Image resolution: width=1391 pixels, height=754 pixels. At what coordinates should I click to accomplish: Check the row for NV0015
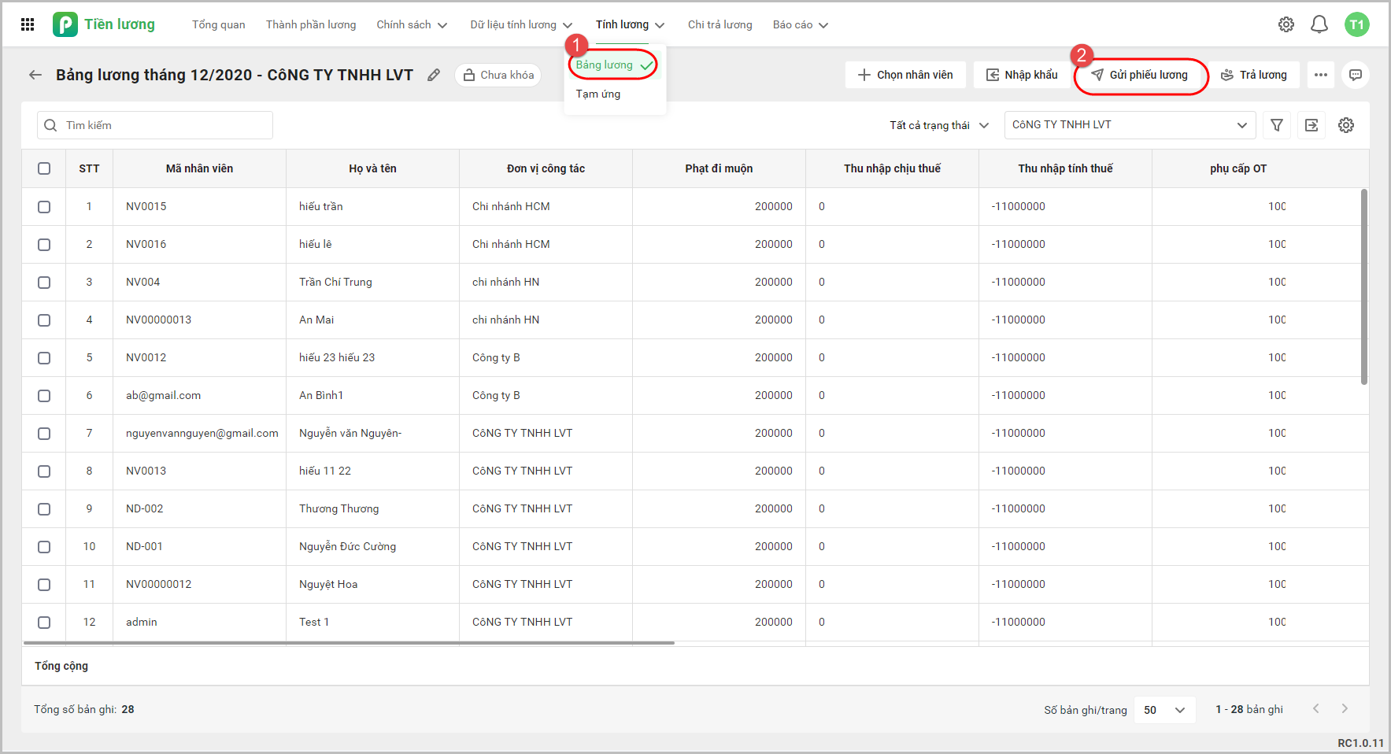click(x=44, y=207)
